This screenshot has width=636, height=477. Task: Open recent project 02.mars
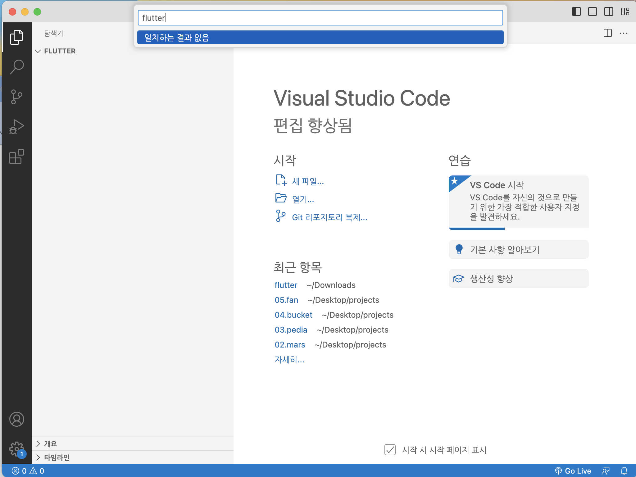coord(290,345)
